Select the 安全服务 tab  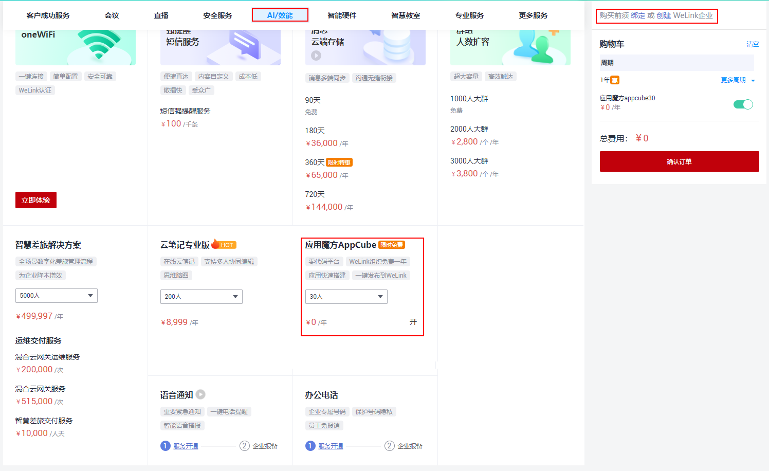218,15
